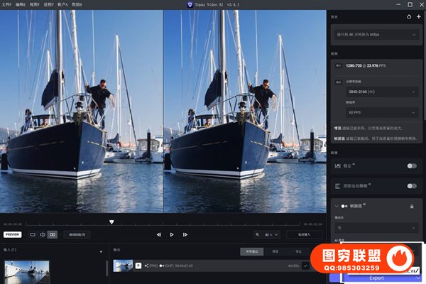This screenshot has height=284, width=426.
Task: Open the preset dropdown 提升到 4K 并转换为 60fps
Action: coord(376,33)
